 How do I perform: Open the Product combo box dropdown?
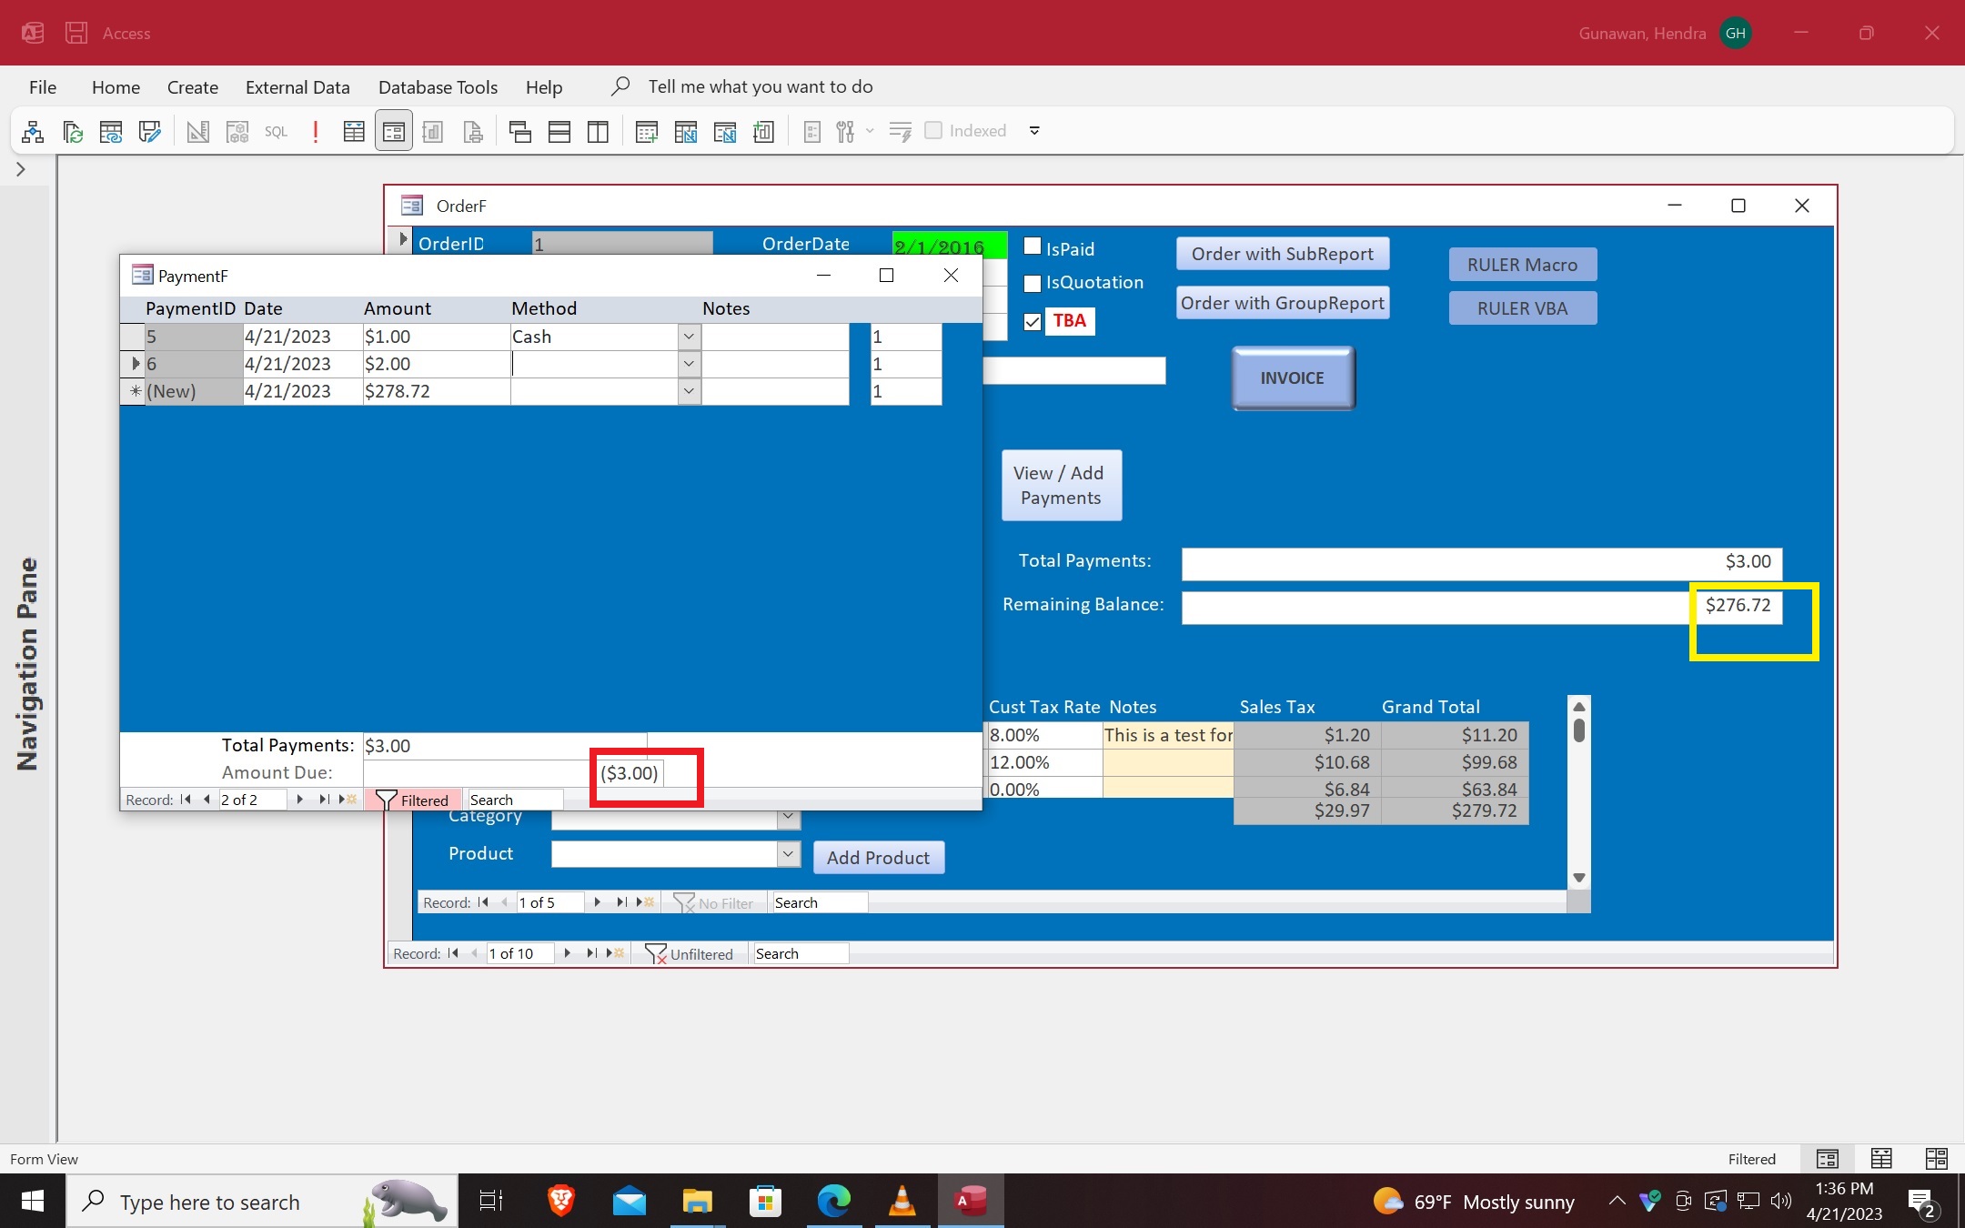[787, 854]
